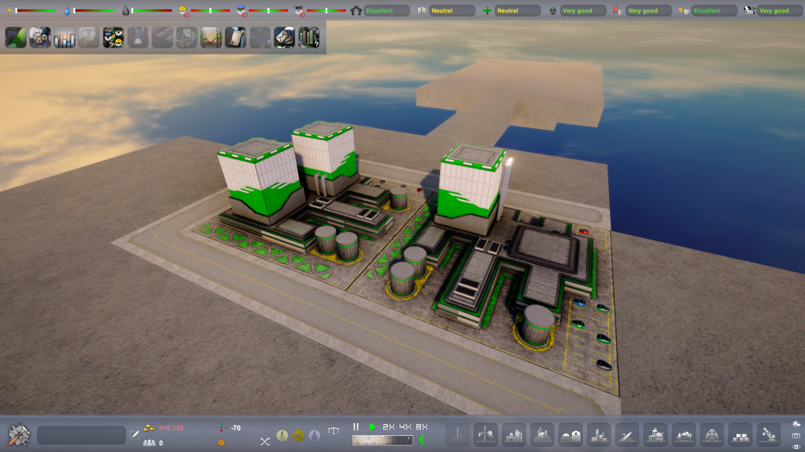Screen dimensions: 805x452
Task: Open the wrench and hammer settings menu
Action: coord(19,435)
